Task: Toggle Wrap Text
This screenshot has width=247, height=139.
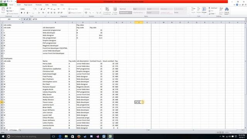Action: (x=73, y=9)
